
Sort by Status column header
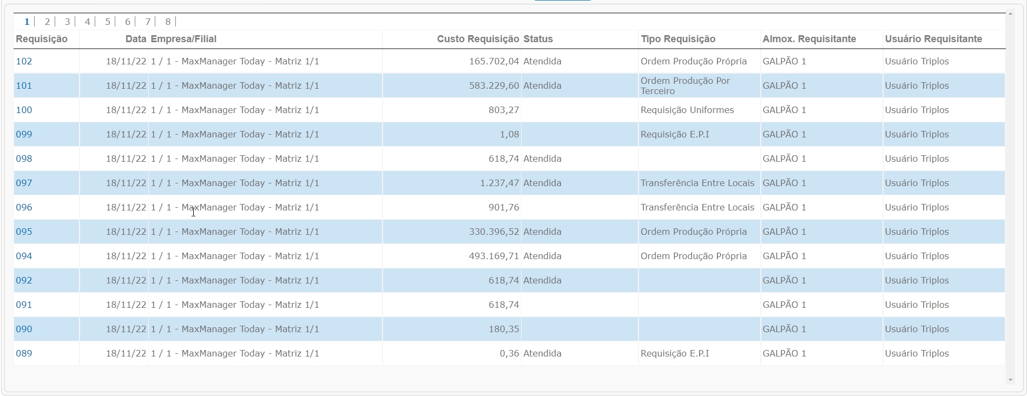pyautogui.click(x=538, y=39)
